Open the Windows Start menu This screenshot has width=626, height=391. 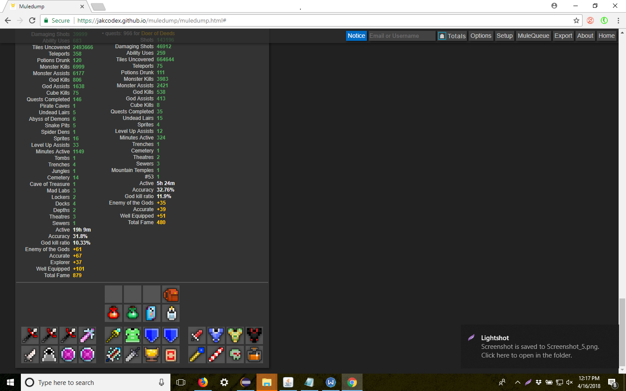[x=10, y=382]
